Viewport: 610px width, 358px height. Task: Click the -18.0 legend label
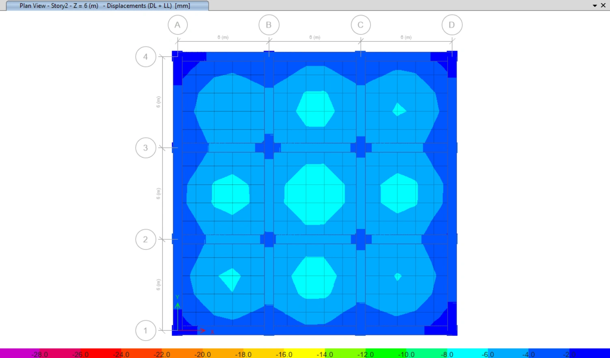[243, 354]
